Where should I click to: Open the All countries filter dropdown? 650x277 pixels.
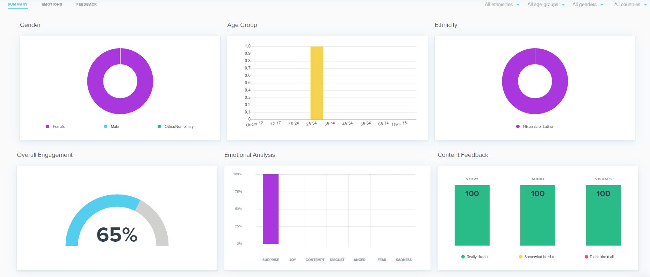(630, 5)
